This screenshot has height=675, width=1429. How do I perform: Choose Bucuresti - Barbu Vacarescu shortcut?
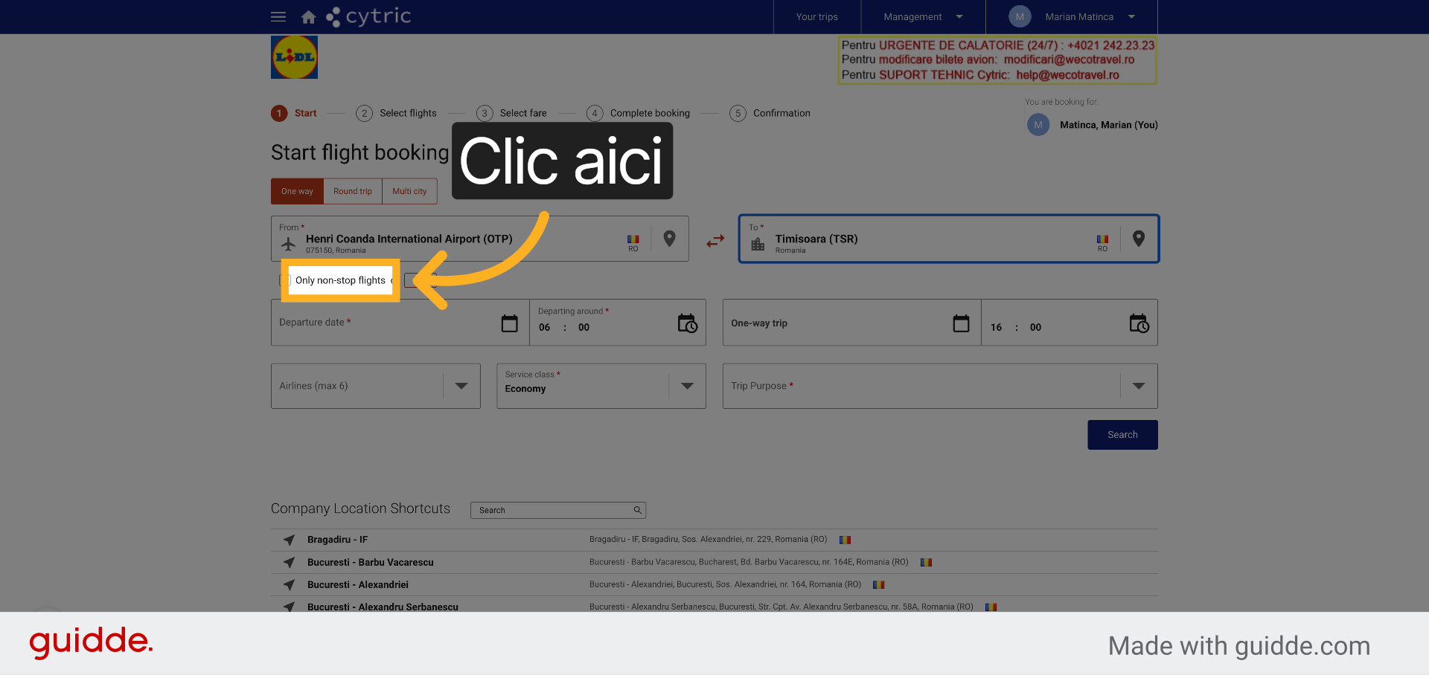[x=370, y=563]
